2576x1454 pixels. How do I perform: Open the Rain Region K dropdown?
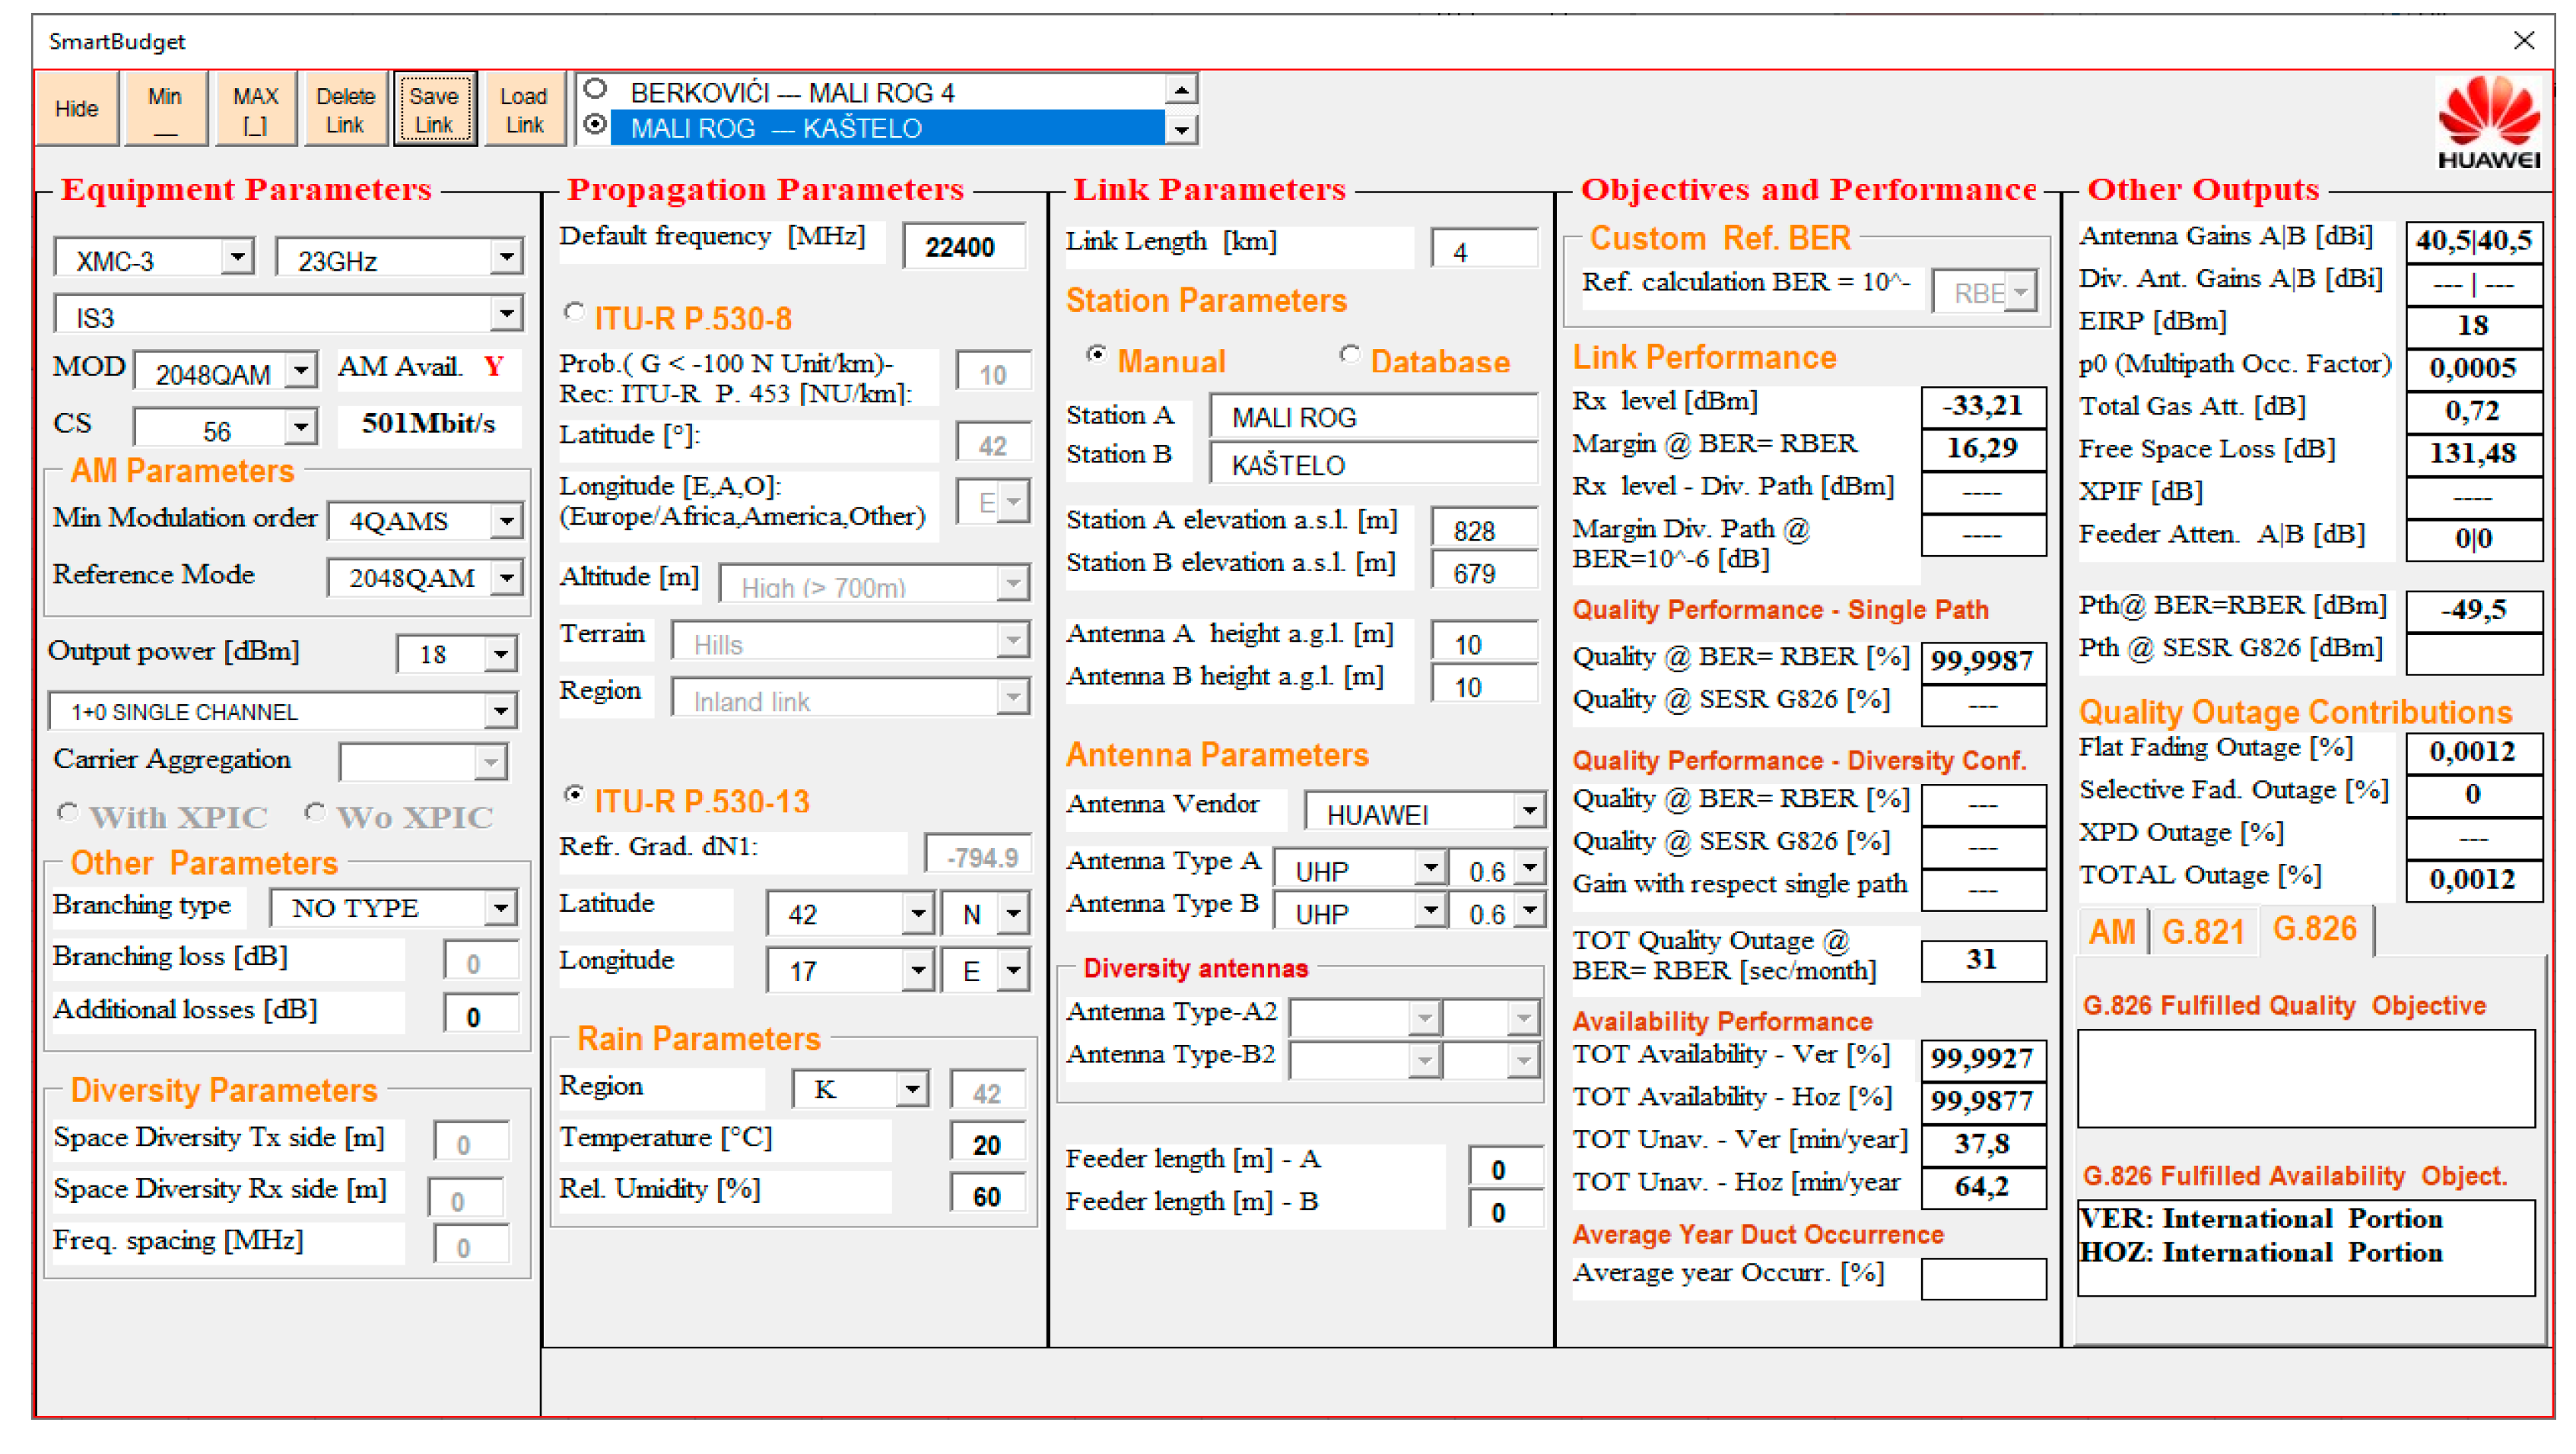coord(911,1089)
